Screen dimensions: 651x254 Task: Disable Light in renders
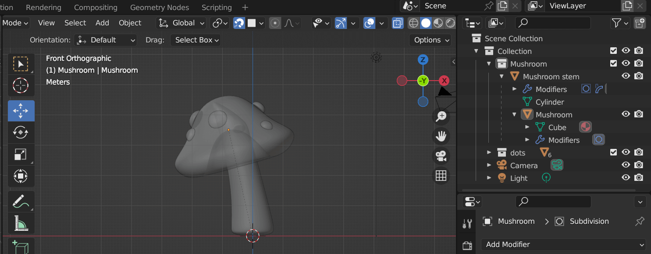[x=639, y=178]
